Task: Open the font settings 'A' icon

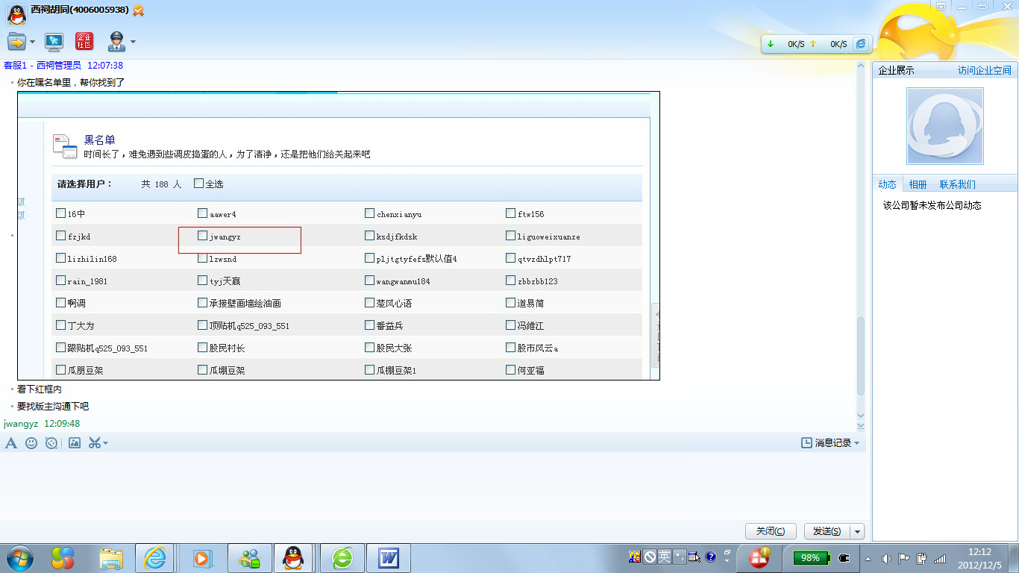Action: click(11, 443)
